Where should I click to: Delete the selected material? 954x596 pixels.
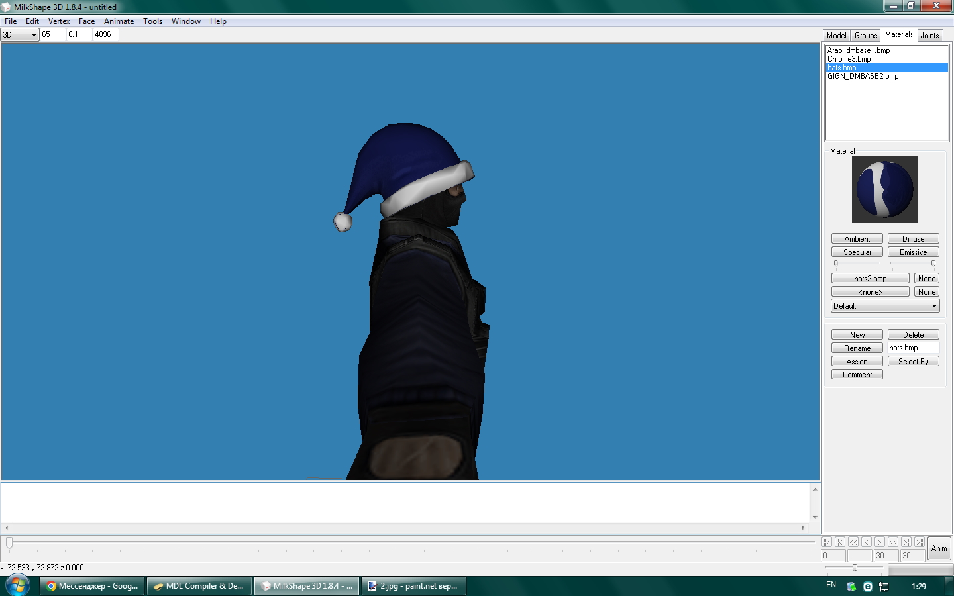coord(914,335)
